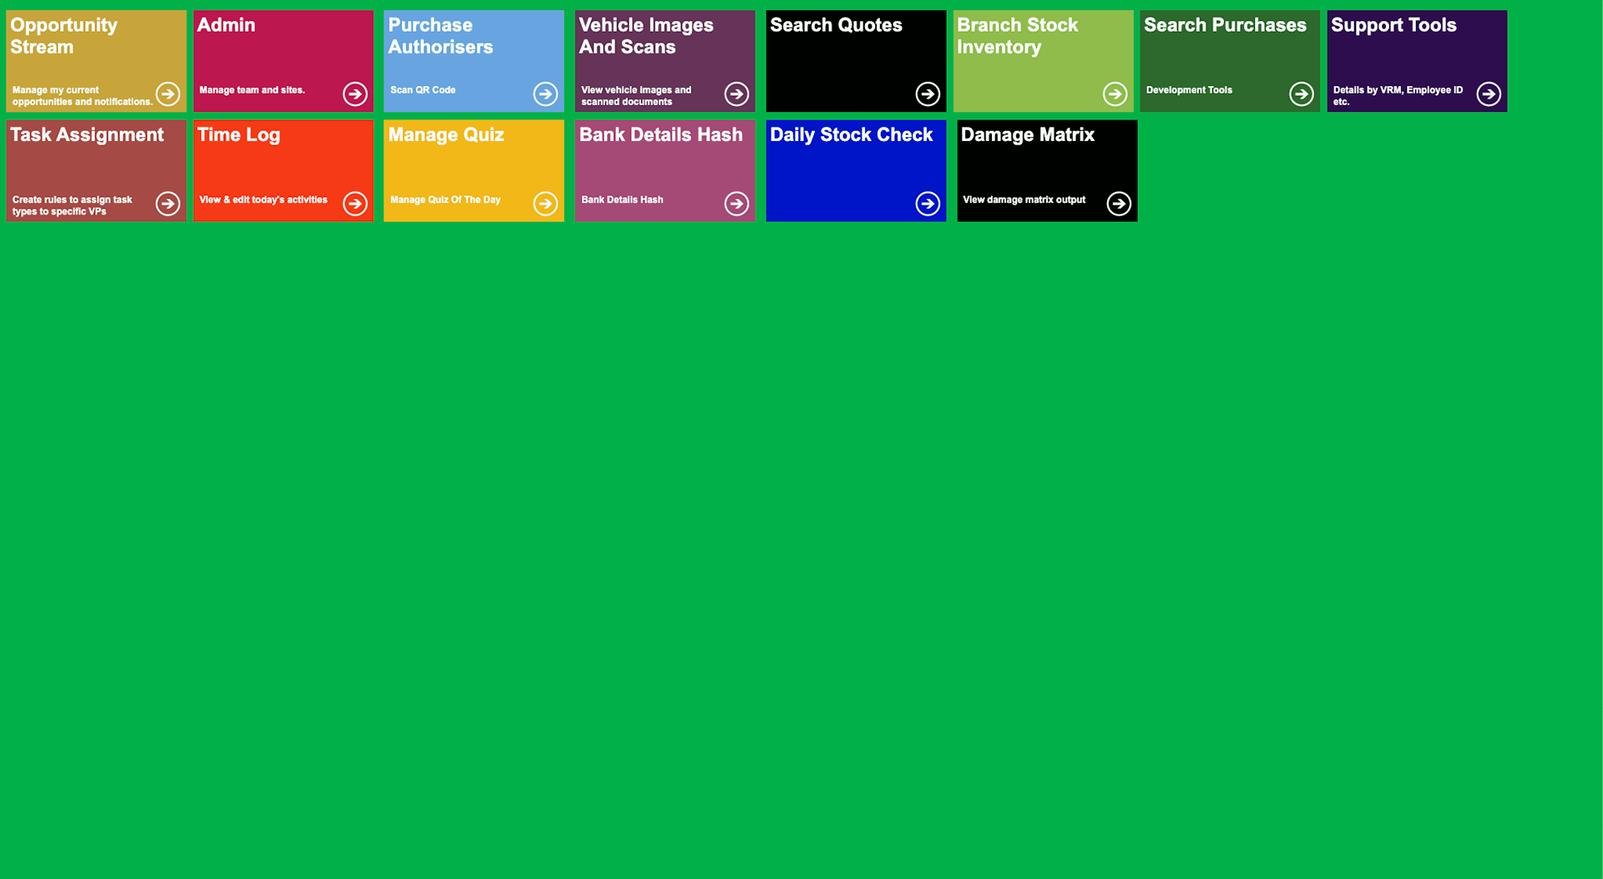
Task: Click arrow icon on Daily Stock Check tile
Action: (x=928, y=203)
